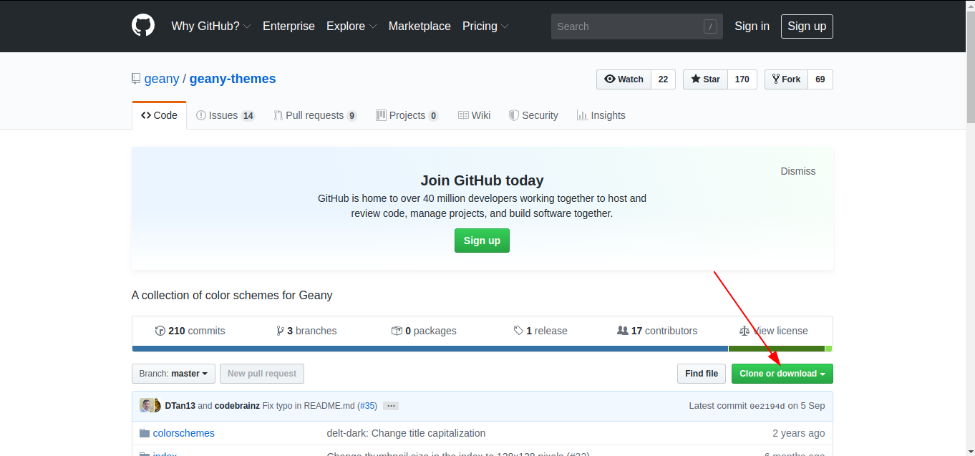Click the release tag icon

click(518, 331)
